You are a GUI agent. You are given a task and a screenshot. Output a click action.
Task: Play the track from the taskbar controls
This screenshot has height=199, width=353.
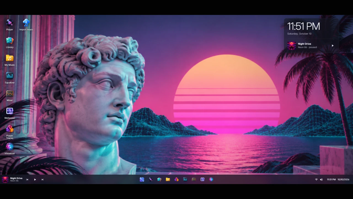[35, 180]
